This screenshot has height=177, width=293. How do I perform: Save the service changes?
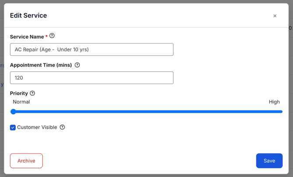coord(269,160)
